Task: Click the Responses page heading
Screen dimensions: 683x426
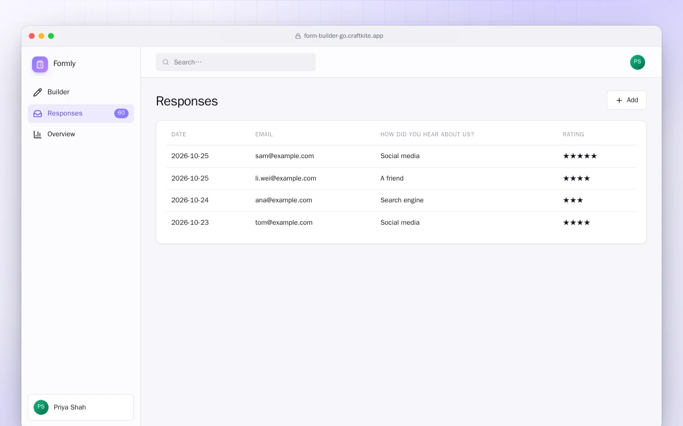Action: [187, 101]
